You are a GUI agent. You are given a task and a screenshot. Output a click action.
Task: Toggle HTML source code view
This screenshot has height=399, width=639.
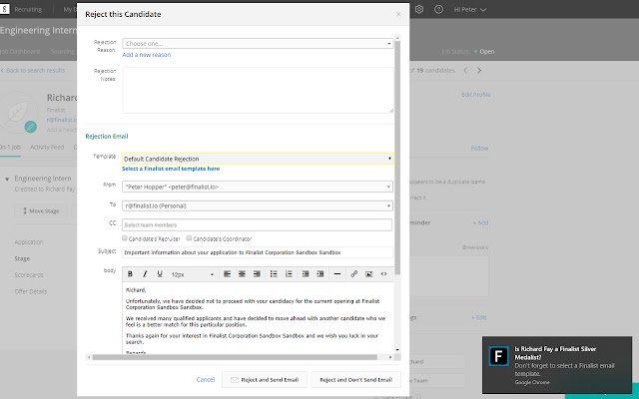point(383,274)
